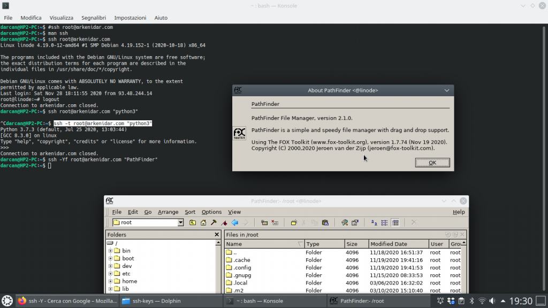Click the Unmount icon with red X
The width and height of the screenshot is (548, 308).
pyautogui.click(x=275, y=222)
